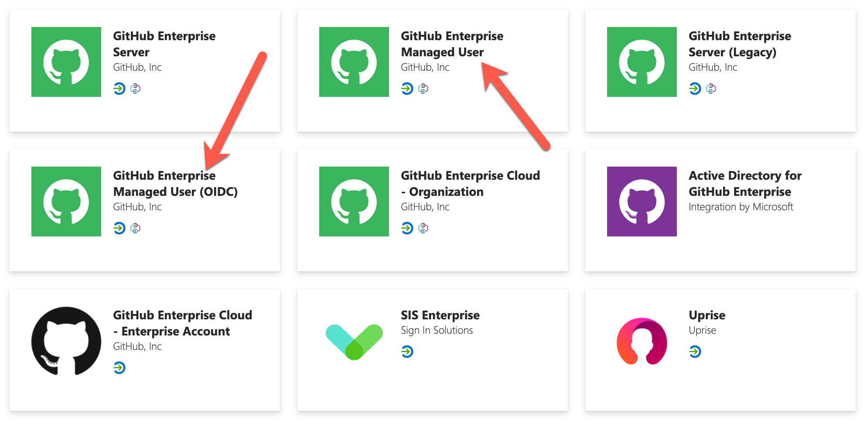
Task: Open the Uprise app title
Action: coord(707,315)
